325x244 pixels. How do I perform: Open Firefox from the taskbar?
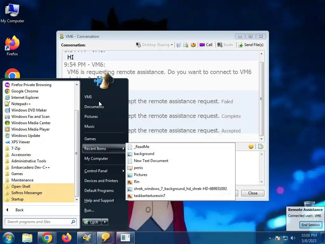pos(67,238)
